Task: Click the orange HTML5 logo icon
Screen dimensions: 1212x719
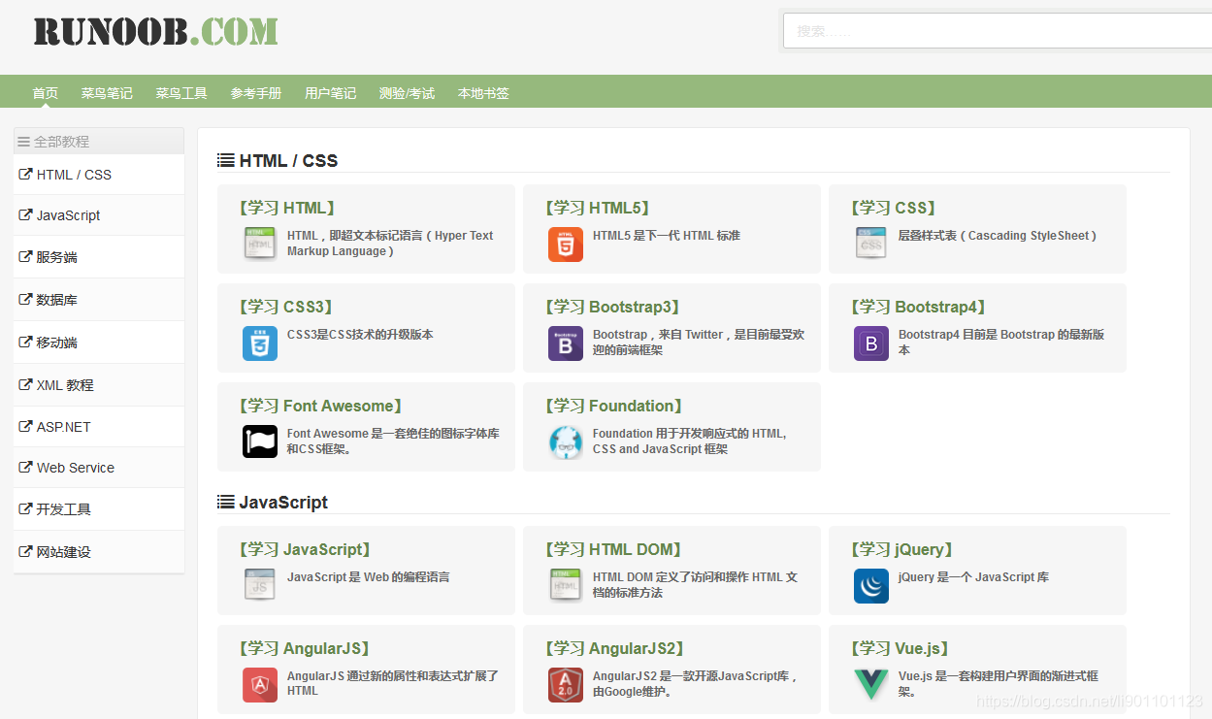Action: [x=566, y=245]
